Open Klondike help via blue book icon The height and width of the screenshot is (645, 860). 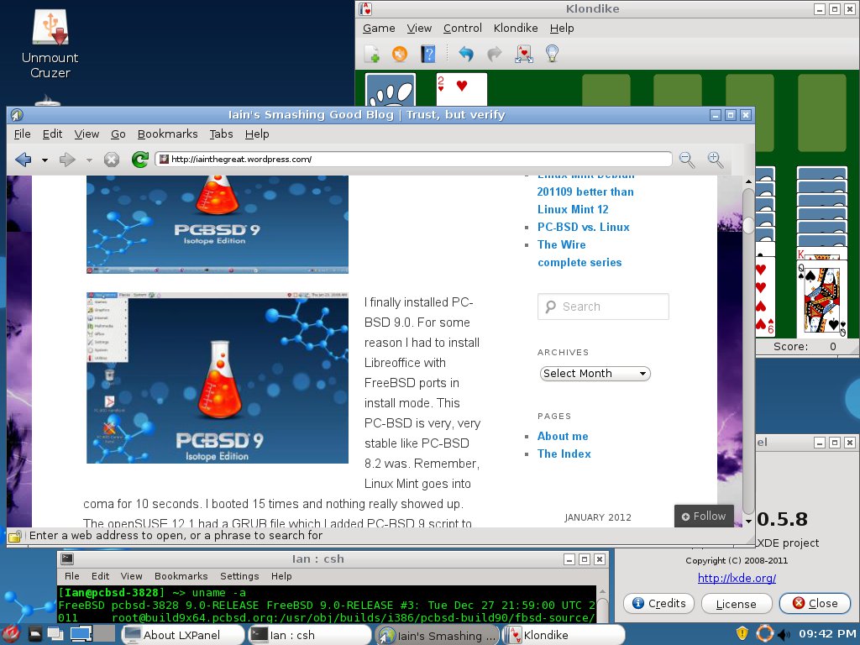pos(427,53)
